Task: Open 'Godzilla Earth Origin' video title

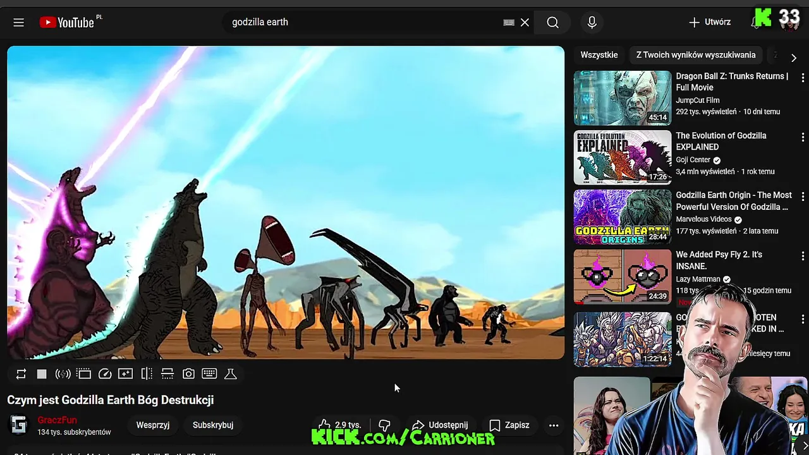Action: pos(734,201)
